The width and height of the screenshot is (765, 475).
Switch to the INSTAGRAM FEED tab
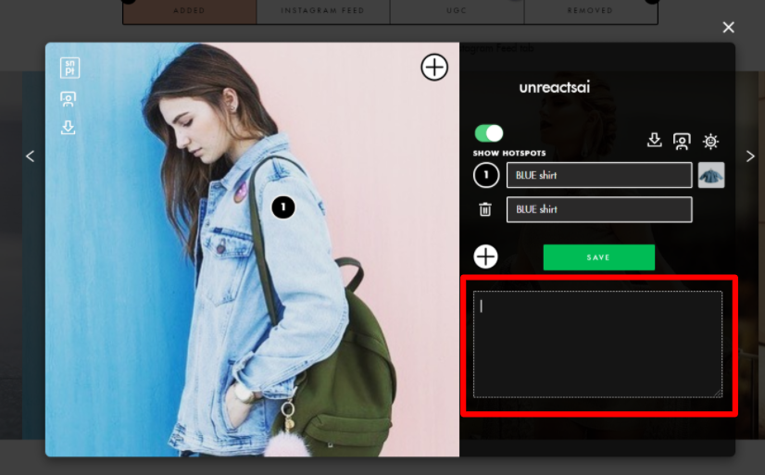click(323, 11)
